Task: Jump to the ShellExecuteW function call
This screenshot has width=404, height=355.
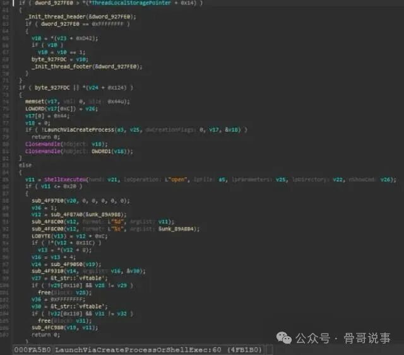Action: pos(65,180)
